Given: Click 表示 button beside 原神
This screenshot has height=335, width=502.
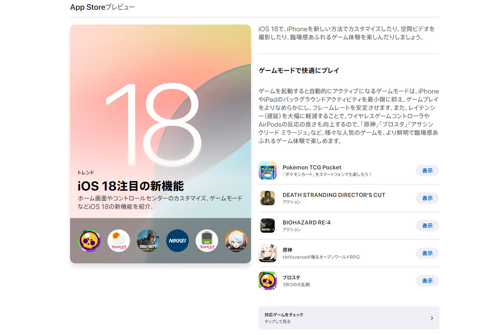Looking at the screenshot, I should (427, 253).
